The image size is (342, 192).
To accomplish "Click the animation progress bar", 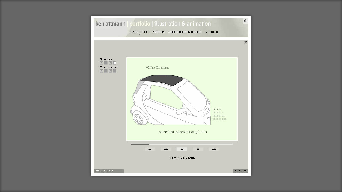I will click(182, 144).
